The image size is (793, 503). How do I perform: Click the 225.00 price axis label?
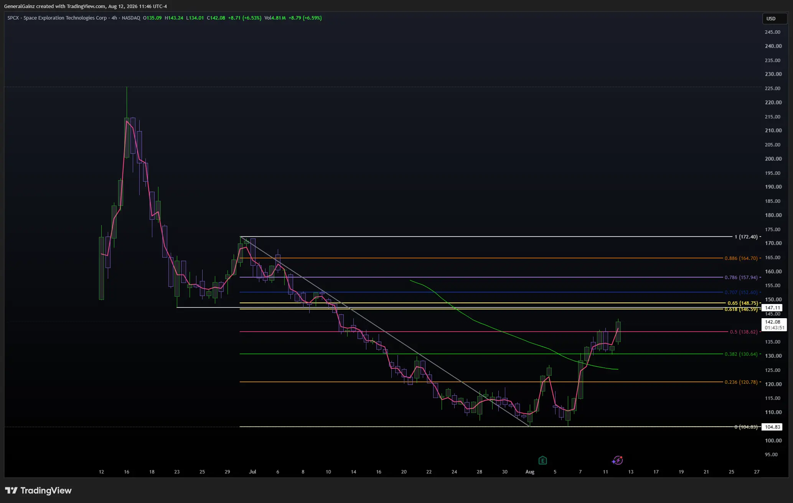(773, 89)
